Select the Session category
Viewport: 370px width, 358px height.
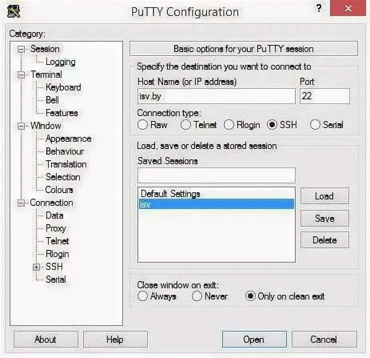point(45,49)
